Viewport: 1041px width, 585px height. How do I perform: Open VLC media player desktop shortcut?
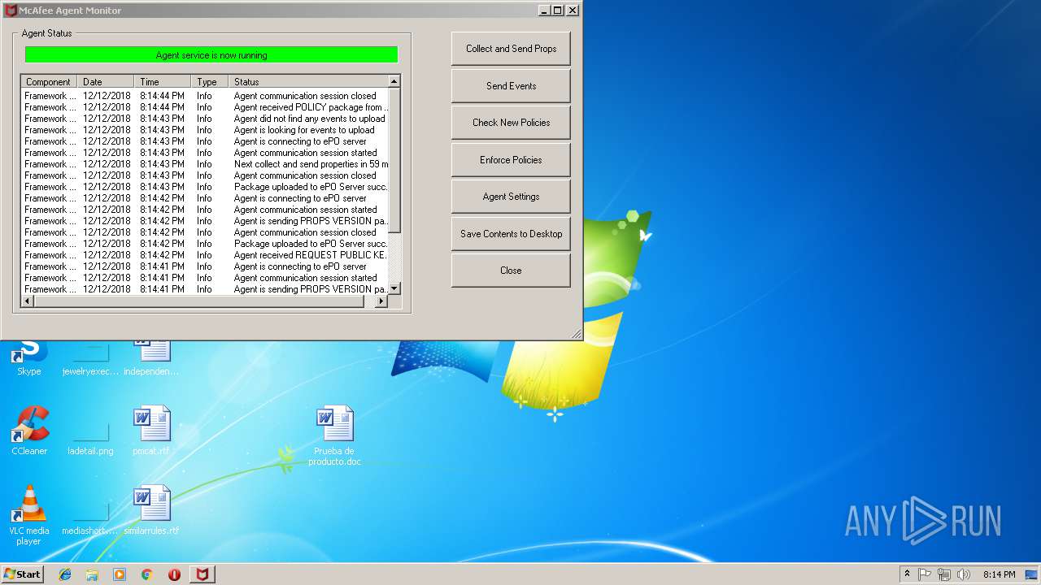[x=29, y=515]
